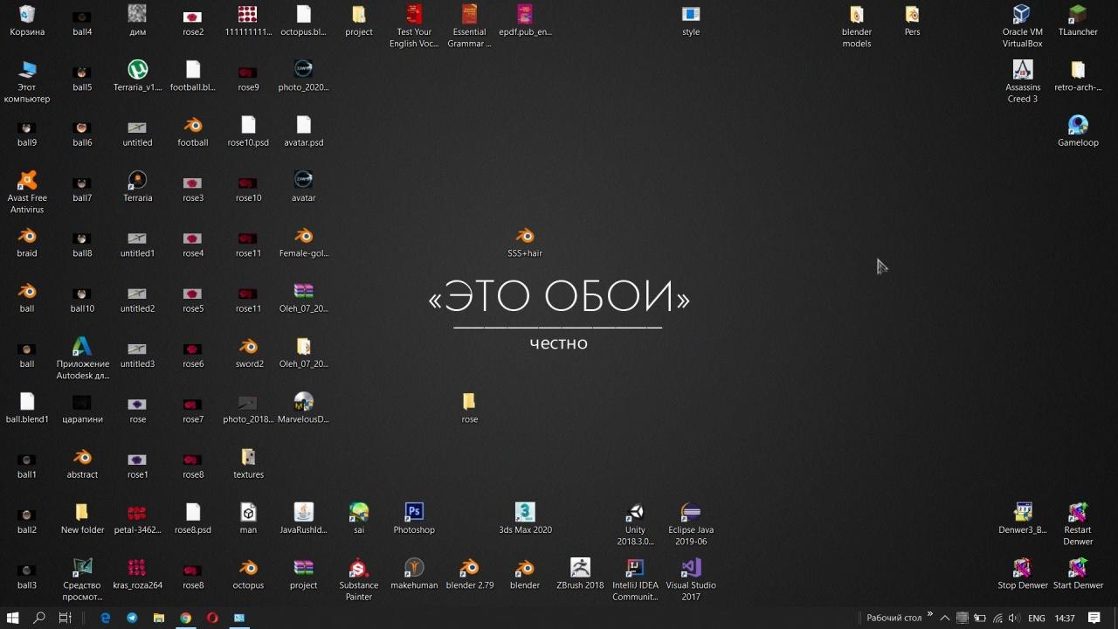Select the retro-arch folder
The image size is (1118, 629).
(x=1078, y=76)
